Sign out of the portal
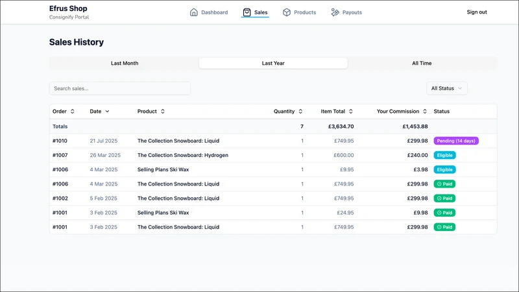This screenshot has width=519, height=292. pyautogui.click(x=477, y=12)
